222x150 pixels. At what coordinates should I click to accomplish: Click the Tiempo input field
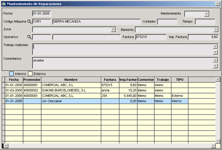tap(205, 22)
